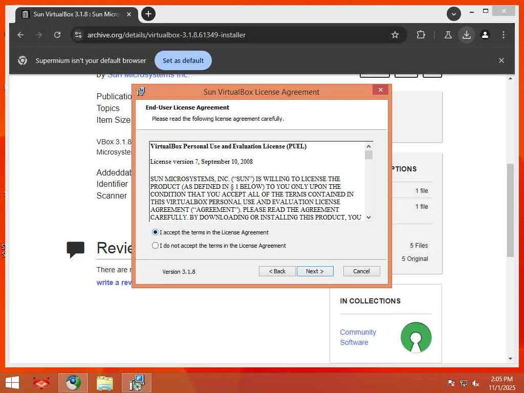
Task: Switch to Supermium browser in taskbar
Action: (x=73, y=383)
